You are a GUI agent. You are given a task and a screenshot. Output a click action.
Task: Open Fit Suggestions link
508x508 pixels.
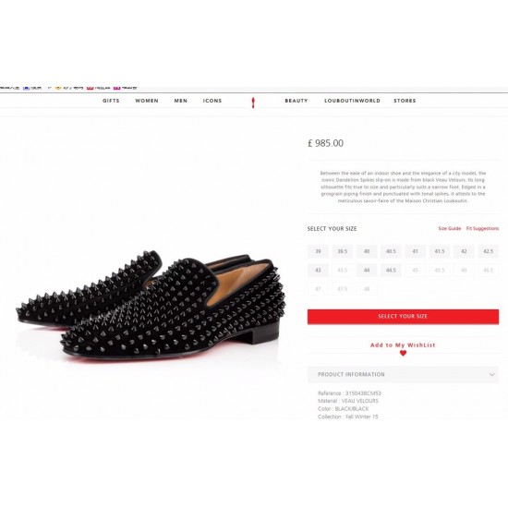pos(482,228)
